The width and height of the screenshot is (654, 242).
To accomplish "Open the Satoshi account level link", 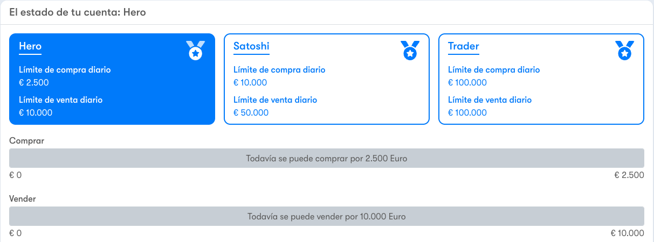I will 251,46.
